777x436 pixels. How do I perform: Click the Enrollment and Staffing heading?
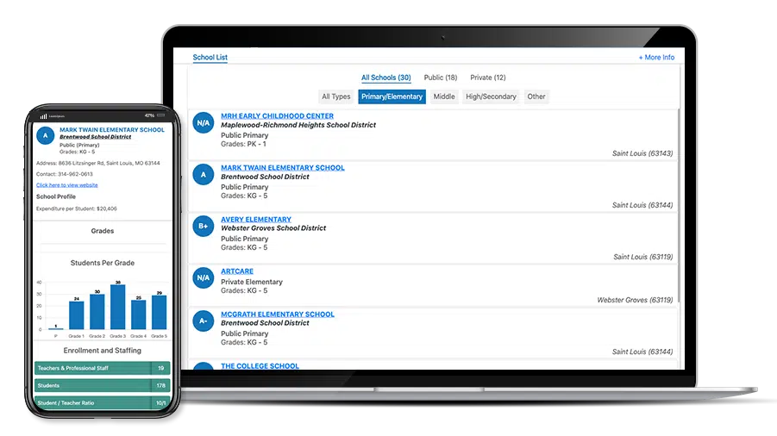click(102, 351)
